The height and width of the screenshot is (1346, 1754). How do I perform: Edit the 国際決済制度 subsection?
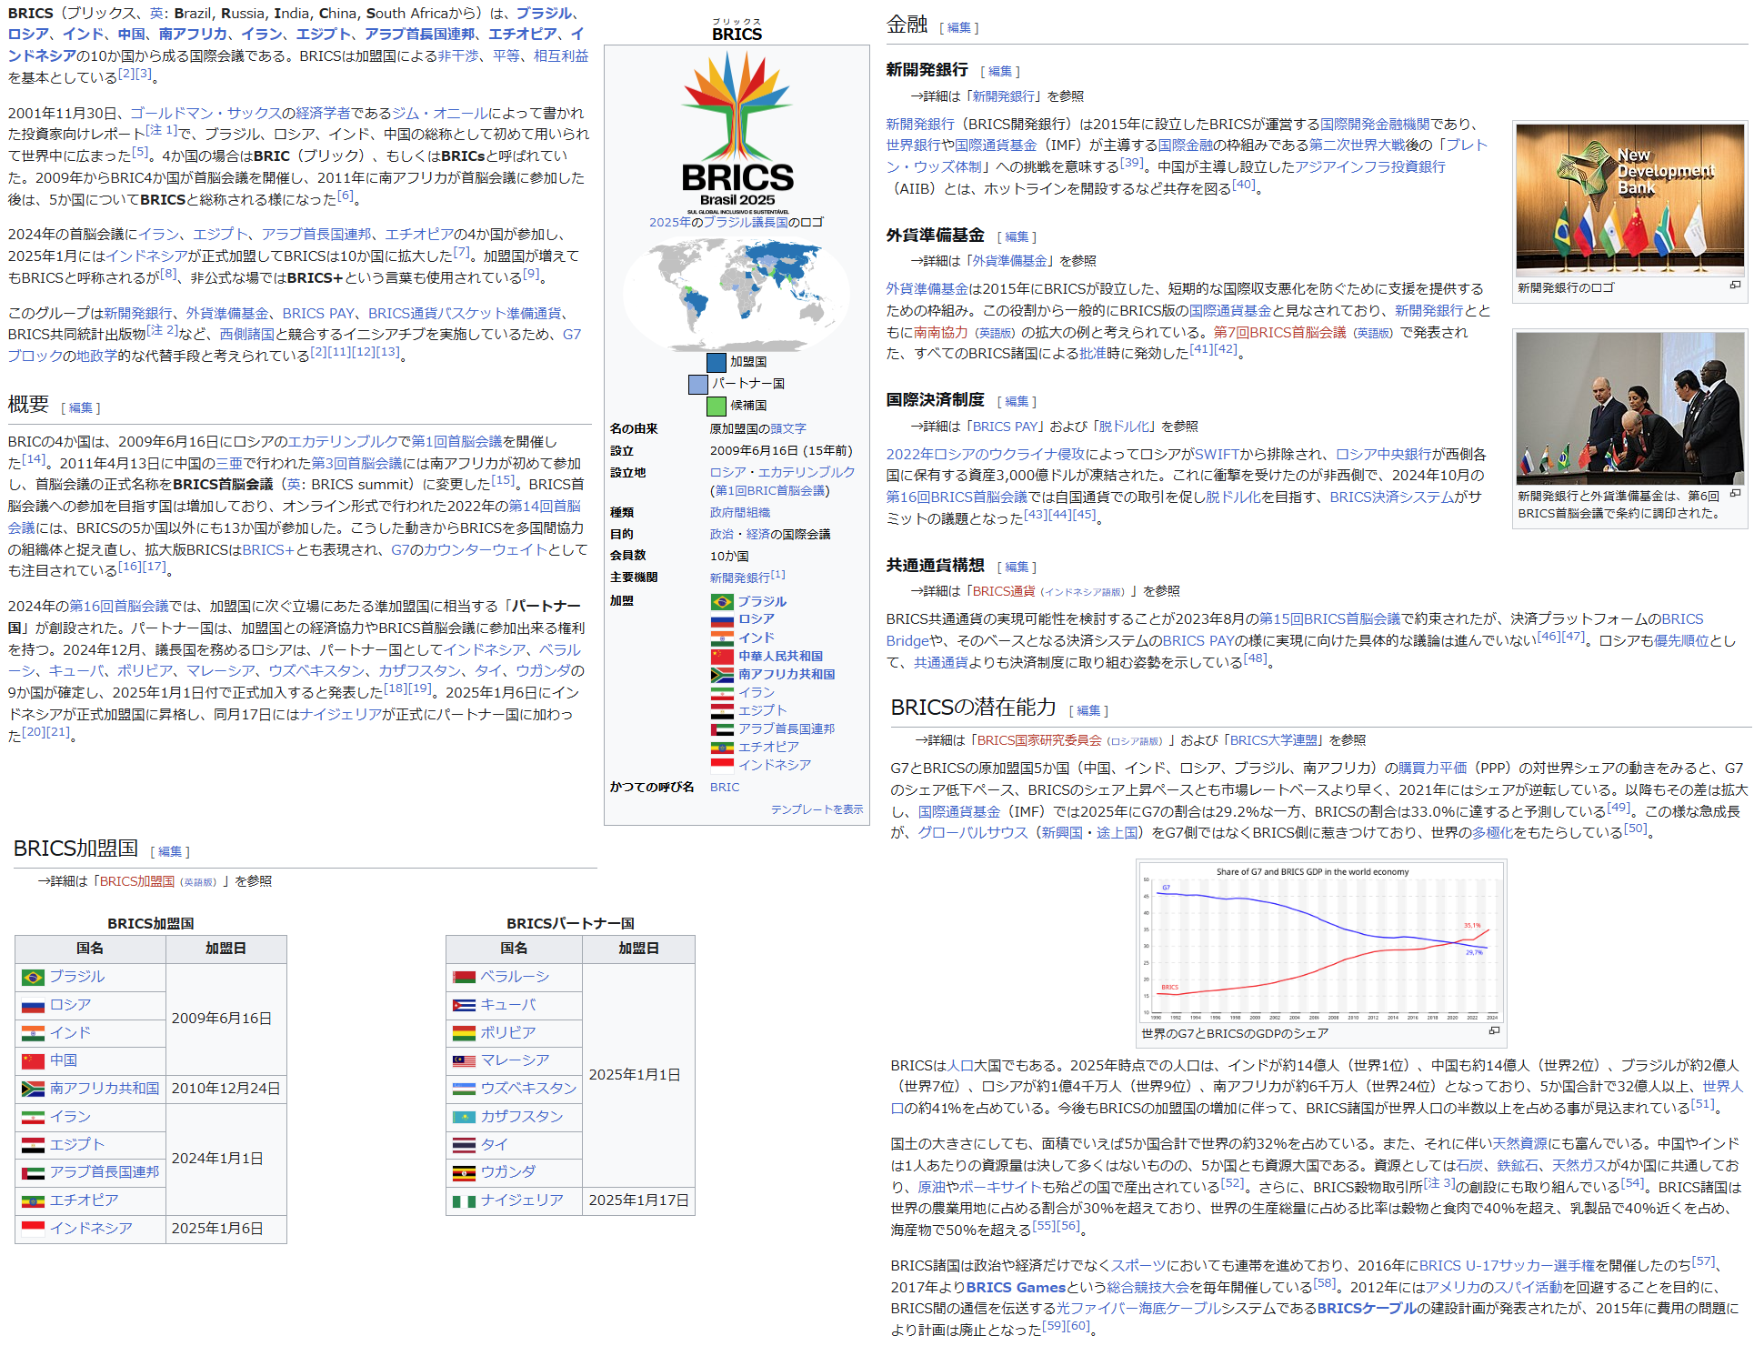1017,402
